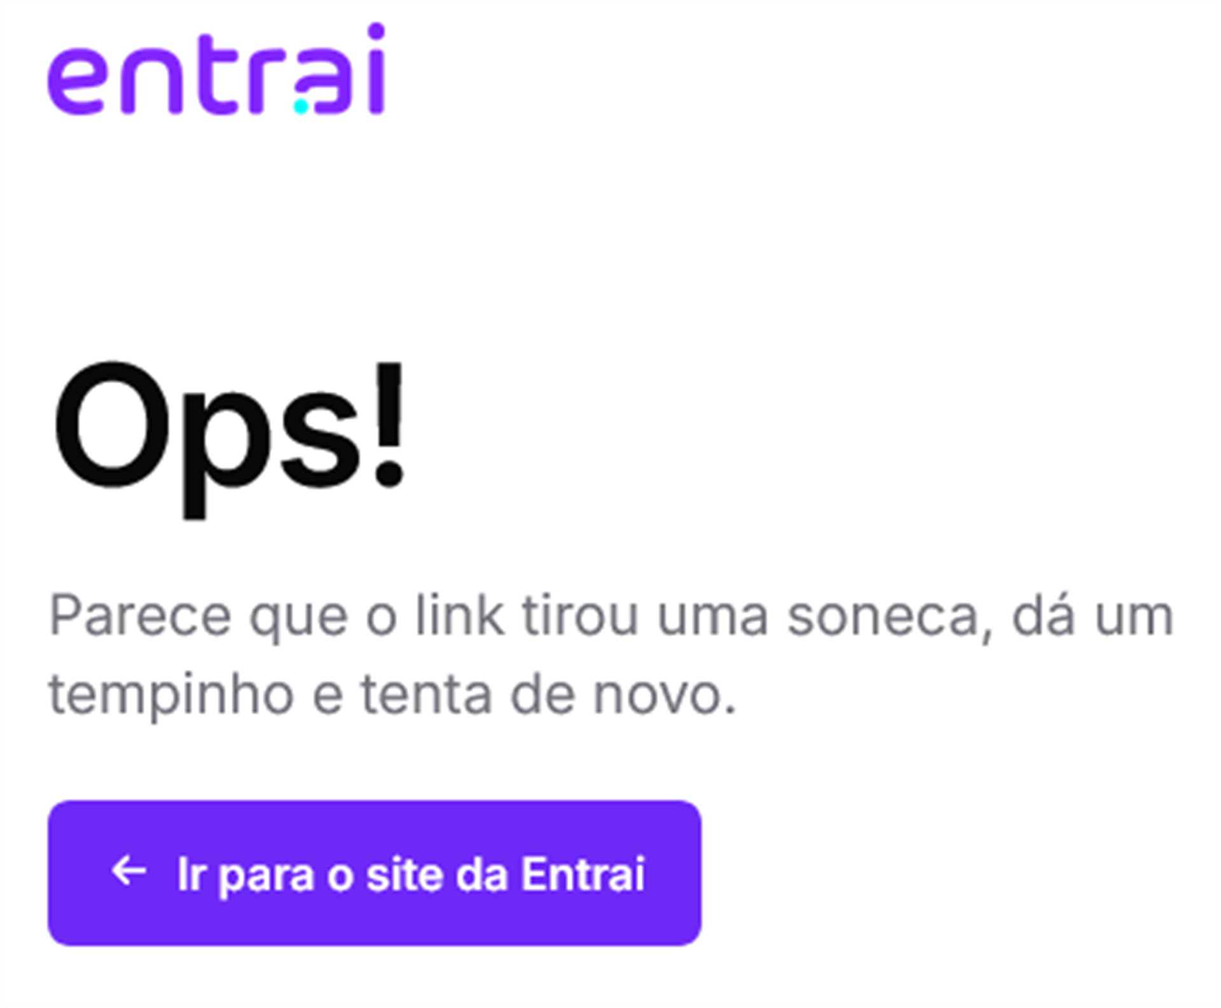Click the word 'Parece' in the message
The height and width of the screenshot is (1008, 1221).
point(141,615)
